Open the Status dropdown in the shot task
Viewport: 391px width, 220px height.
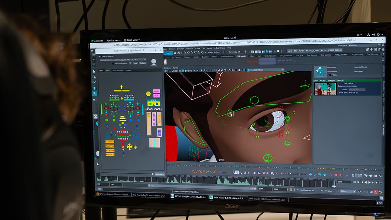coord(357,89)
